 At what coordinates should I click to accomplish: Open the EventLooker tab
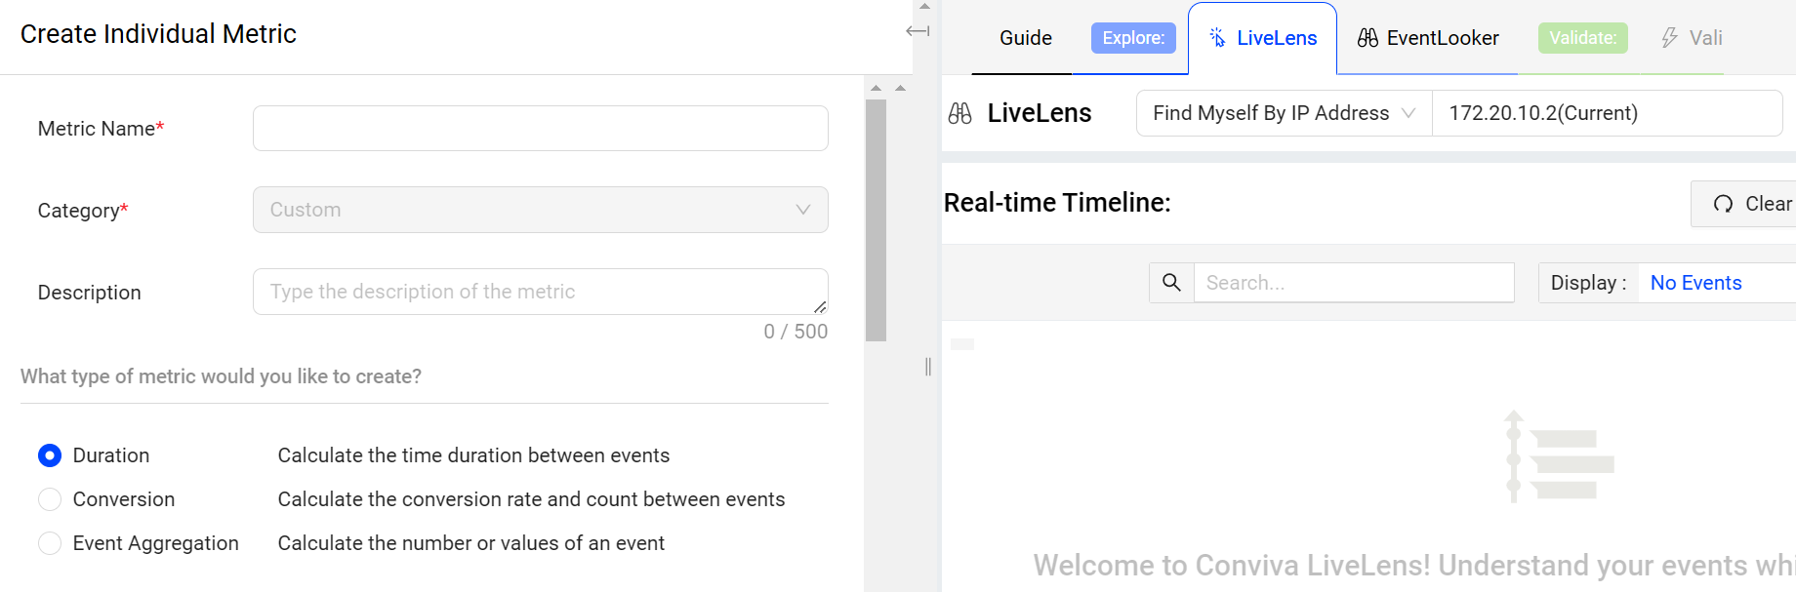tap(1442, 38)
